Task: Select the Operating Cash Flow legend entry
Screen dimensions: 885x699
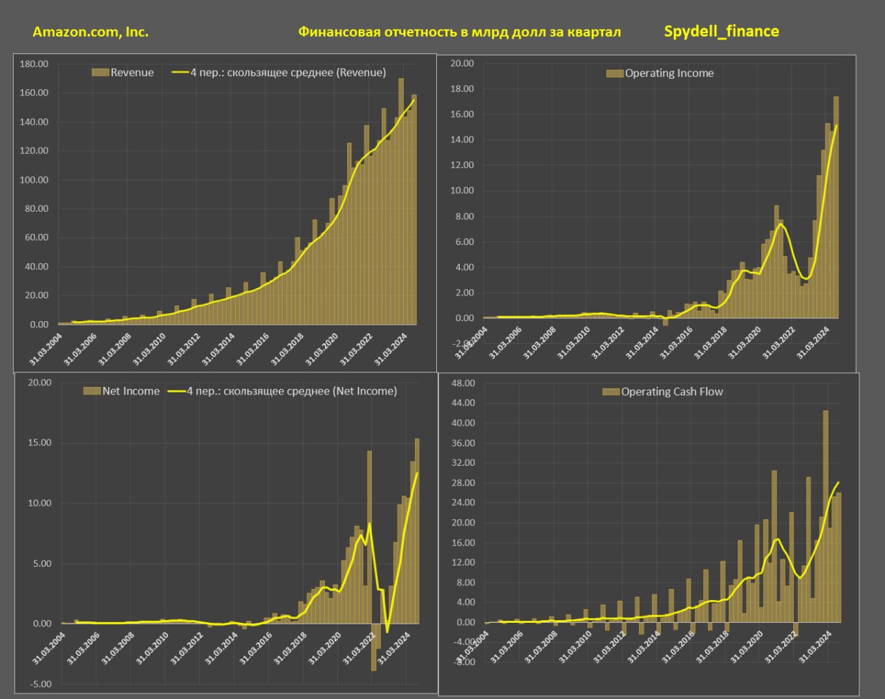Action: click(662, 392)
